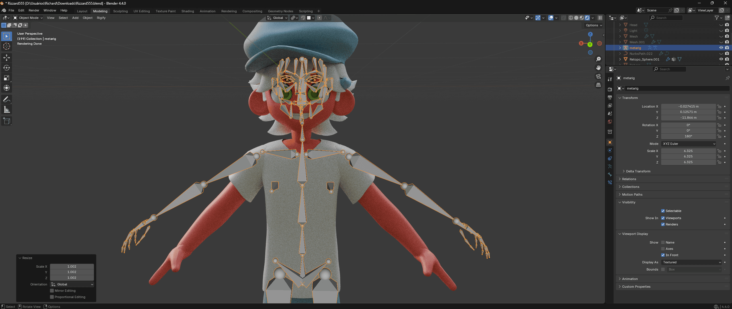Screen dimensions: 732x309
Task: Expand the Relations panel
Action: (x=629, y=179)
